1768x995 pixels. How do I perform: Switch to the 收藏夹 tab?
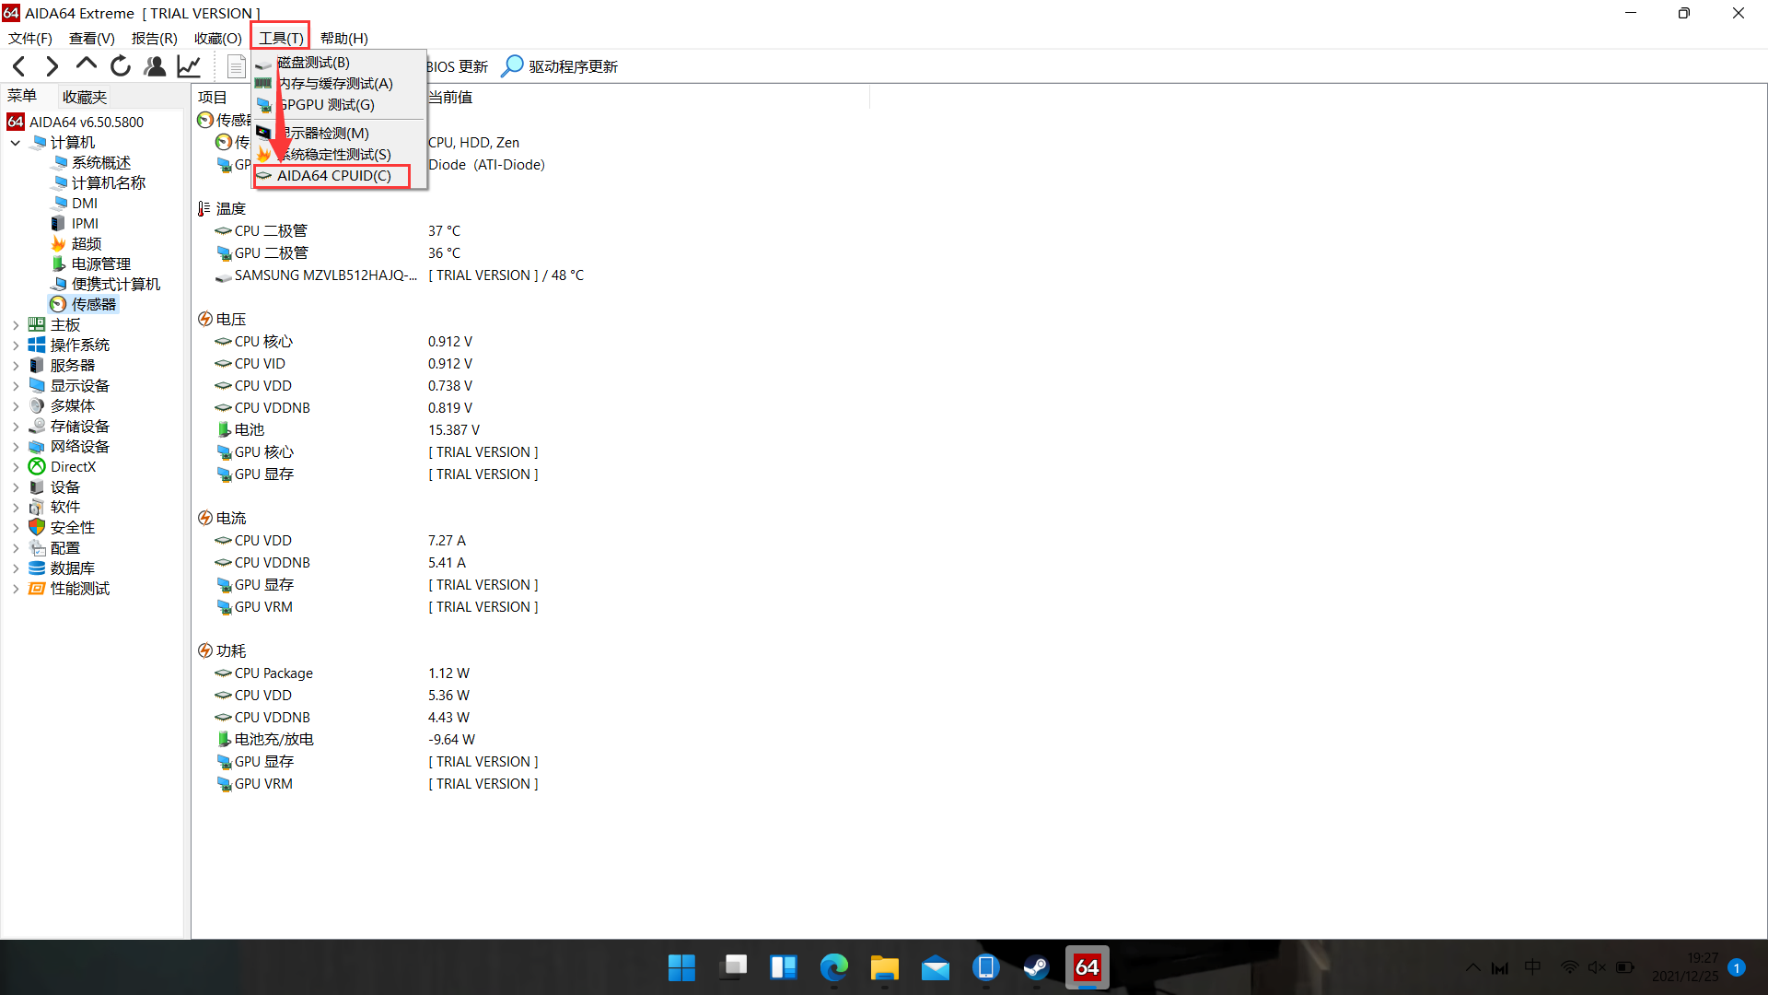[x=85, y=97]
